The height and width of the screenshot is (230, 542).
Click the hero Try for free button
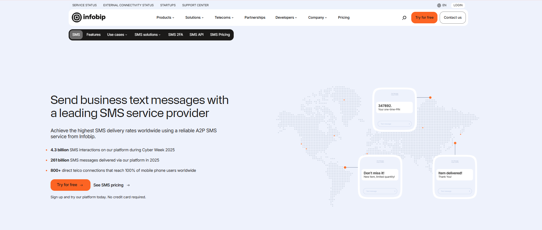(71, 185)
